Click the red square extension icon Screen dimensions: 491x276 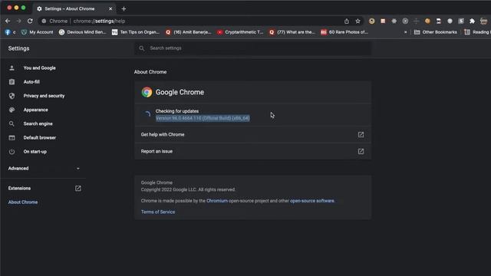tap(383, 21)
